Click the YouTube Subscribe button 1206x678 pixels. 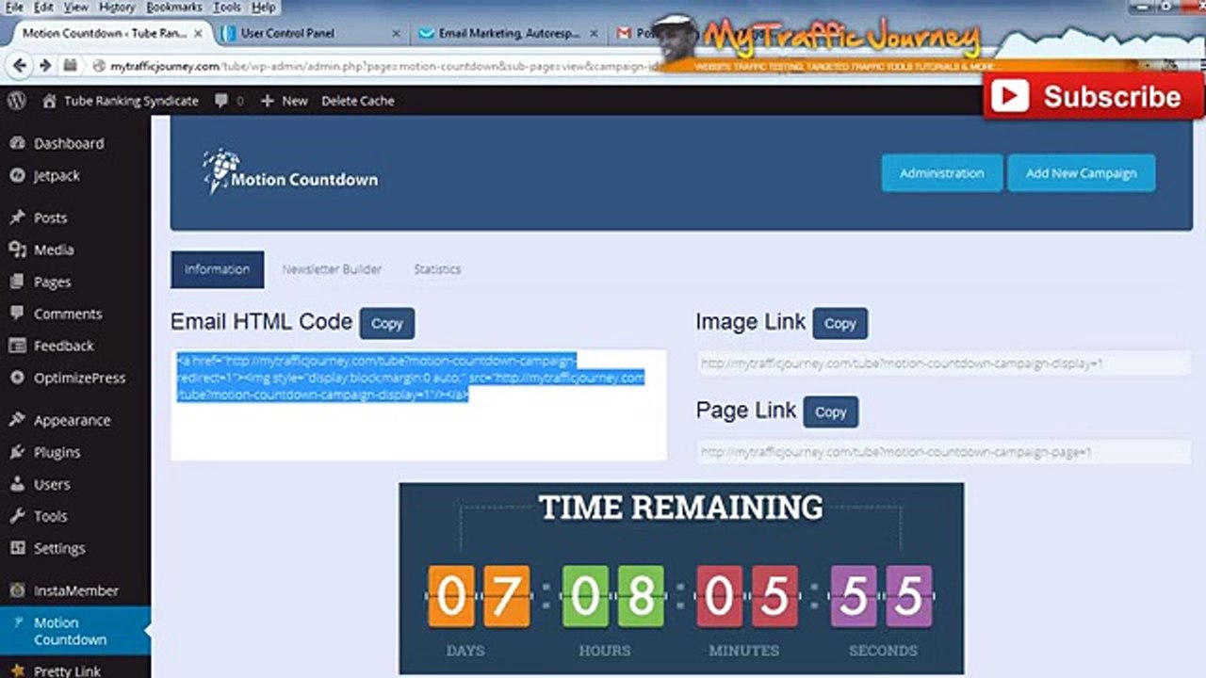1094,96
